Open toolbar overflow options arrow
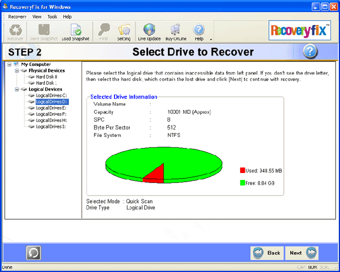The width and height of the screenshot is (340, 272). click(x=211, y=39)
